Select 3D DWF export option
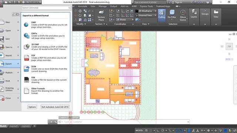The width and height of the screenshot is (237, 133). tap(45, 47)
